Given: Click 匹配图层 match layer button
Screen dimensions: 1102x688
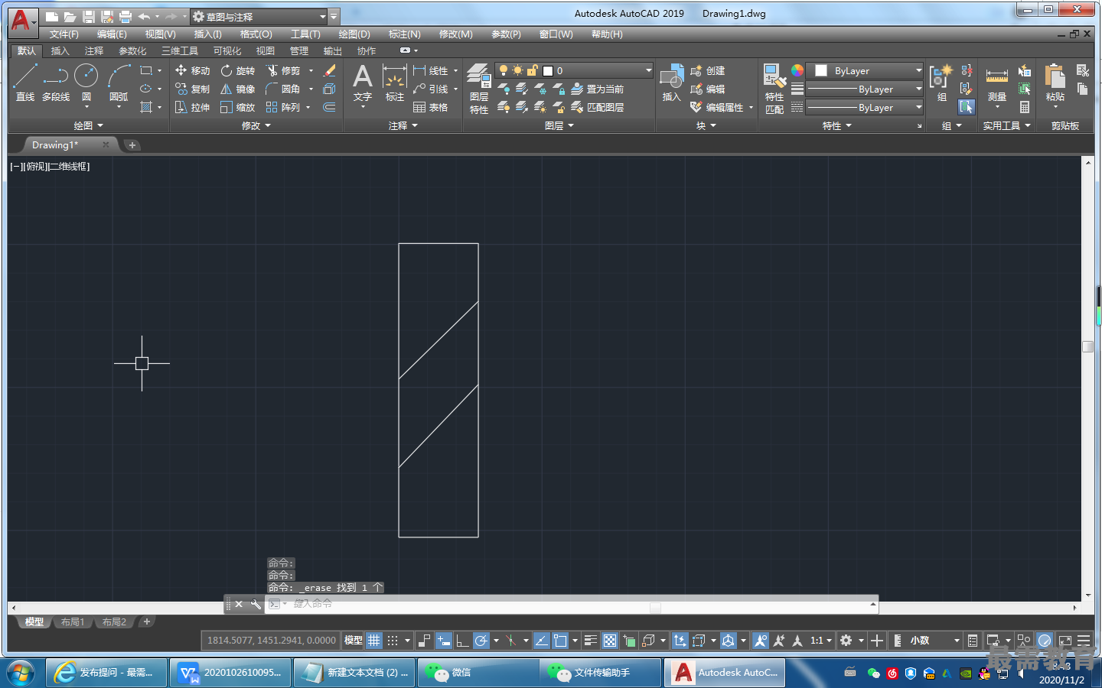Looking at the screenshot, I should (598, 107).
